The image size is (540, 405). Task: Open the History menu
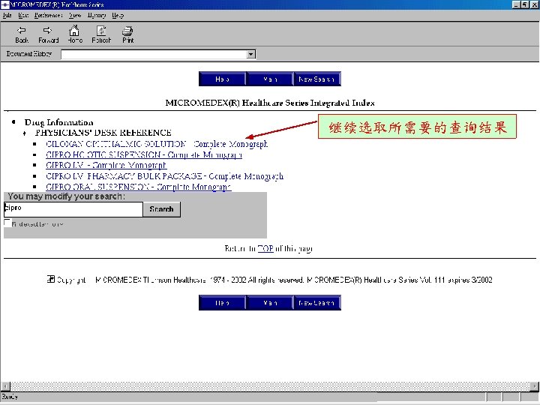coord(97,16)
